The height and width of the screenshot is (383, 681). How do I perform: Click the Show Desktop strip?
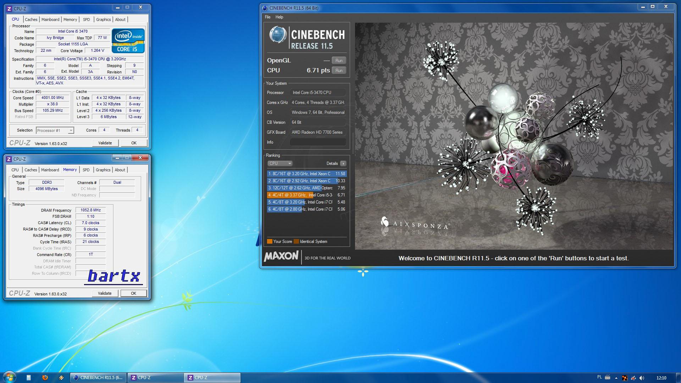click(678, 378)
